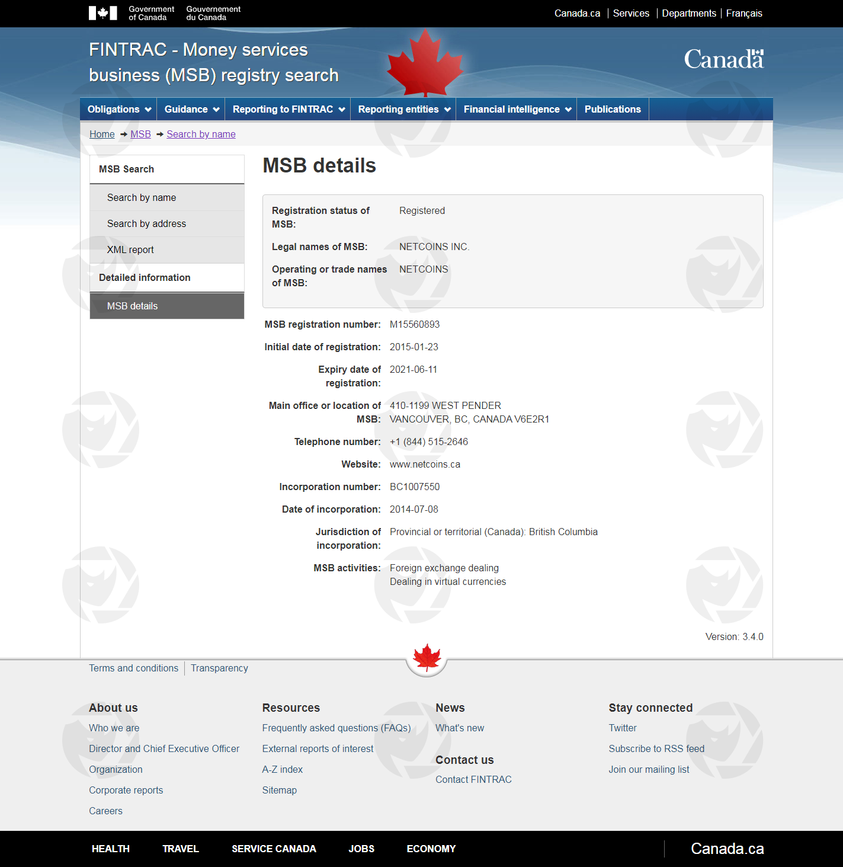Viewport: 843px width, 867px height.
Task: Go to Home breadcrumb link
Action: click(102, 134)
